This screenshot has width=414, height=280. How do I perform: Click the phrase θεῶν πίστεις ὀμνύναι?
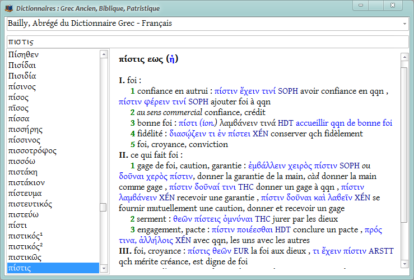[213, 219]
